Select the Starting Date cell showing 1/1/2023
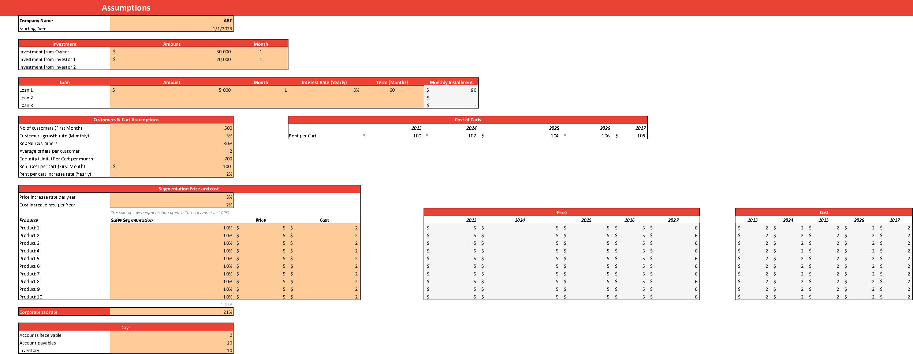 tap(171, 28)
